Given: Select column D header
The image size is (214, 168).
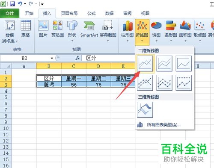Looking at the screenshot, I should (98, 66).
